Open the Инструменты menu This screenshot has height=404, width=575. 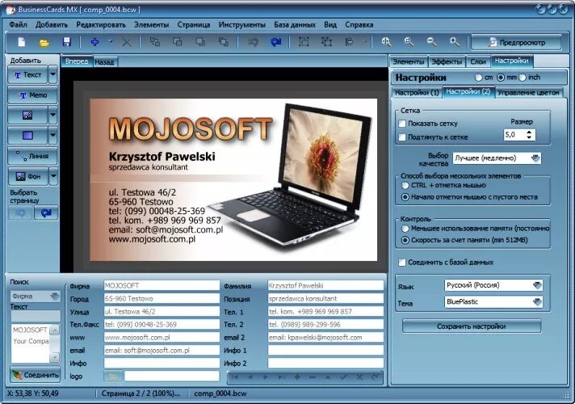(x=242, y=24)
